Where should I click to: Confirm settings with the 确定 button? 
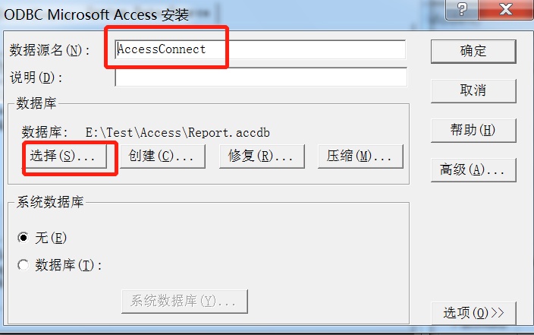point(473,51)
